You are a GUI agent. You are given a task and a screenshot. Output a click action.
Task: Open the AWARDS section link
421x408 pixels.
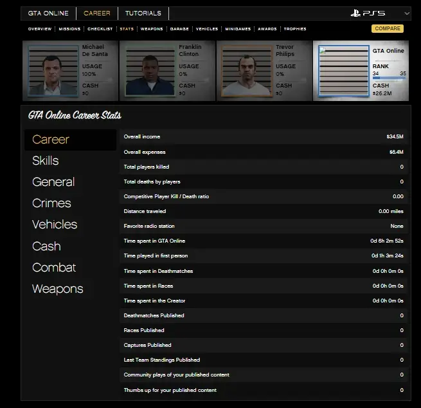coord(267,29)
